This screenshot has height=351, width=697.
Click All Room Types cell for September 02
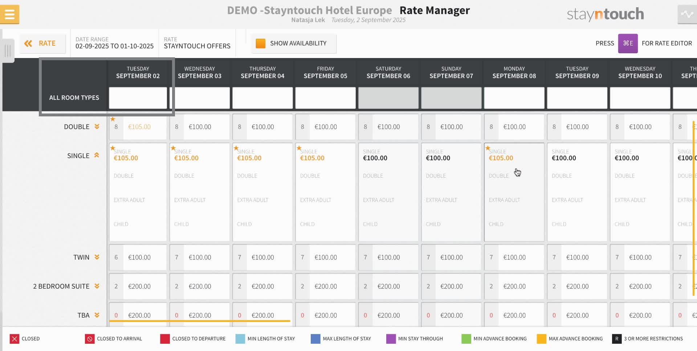138,98
